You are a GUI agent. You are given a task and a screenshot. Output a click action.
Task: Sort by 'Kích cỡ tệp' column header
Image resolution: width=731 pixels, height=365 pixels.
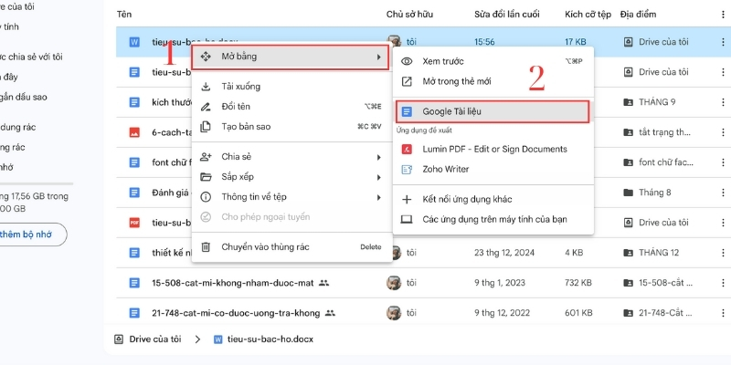tap(588, 15)
